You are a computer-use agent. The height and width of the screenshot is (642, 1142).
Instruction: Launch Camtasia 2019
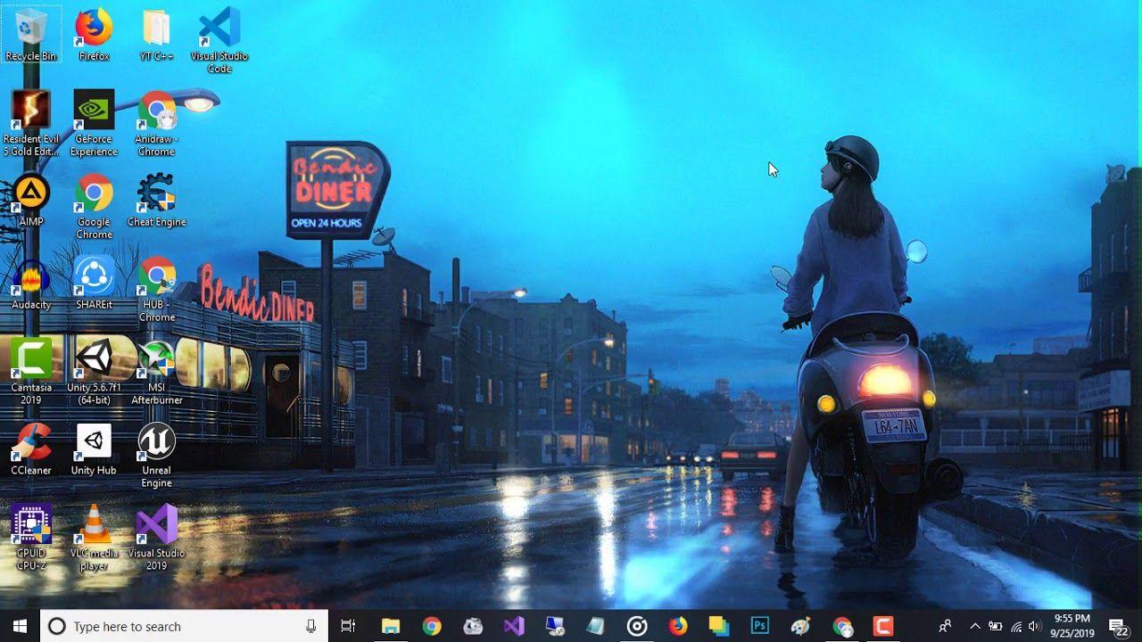(x=30, y=357)
